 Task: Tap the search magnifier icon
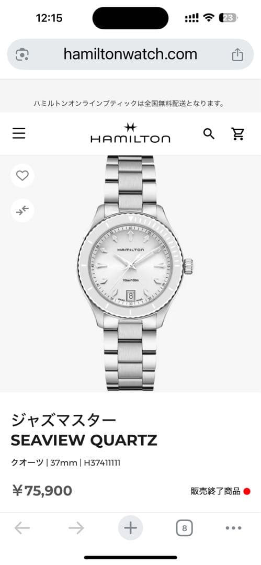(209, 134)
